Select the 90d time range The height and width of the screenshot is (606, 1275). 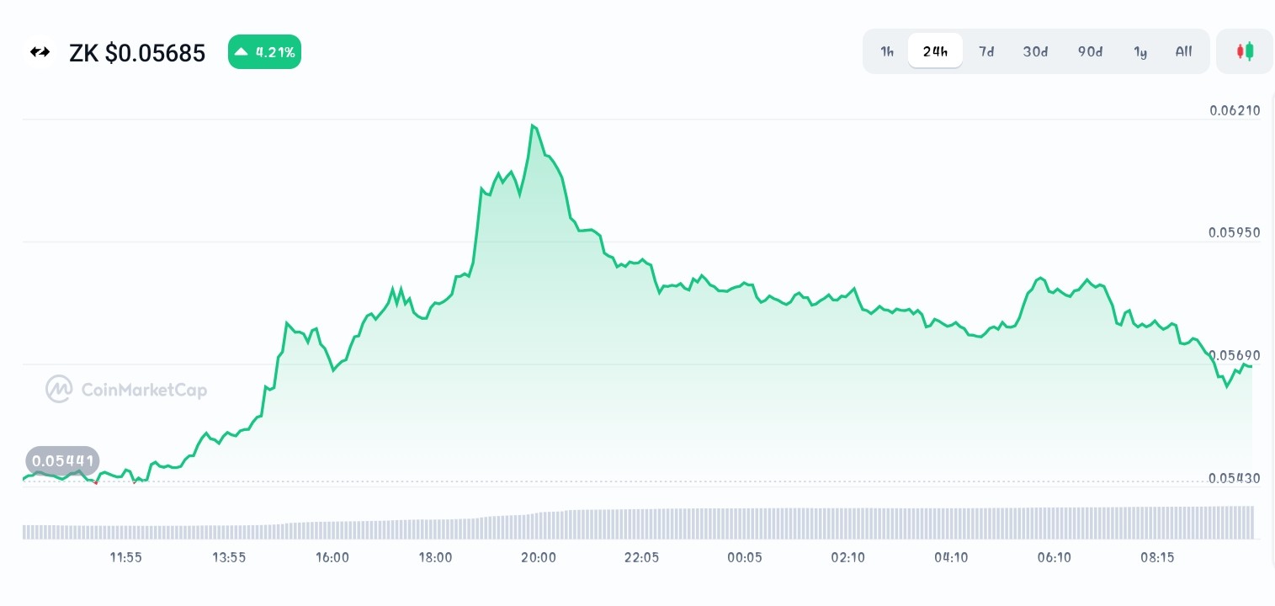[1090, 51]
